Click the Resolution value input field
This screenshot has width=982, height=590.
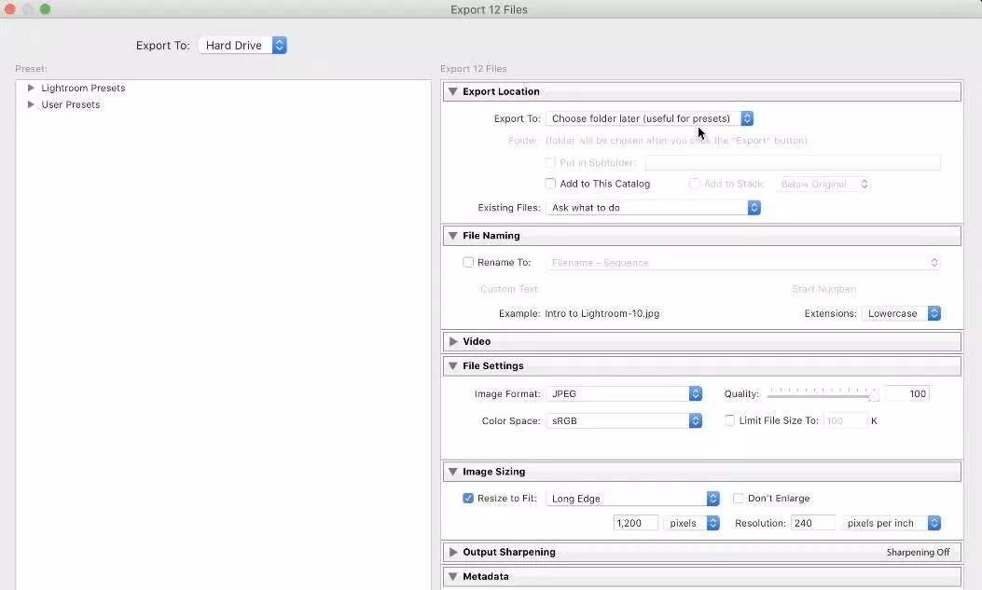click(x=812, y=524)
